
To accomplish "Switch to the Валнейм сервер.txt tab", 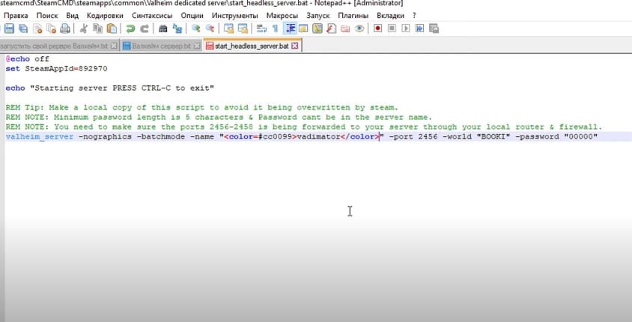I will point(157,46).
